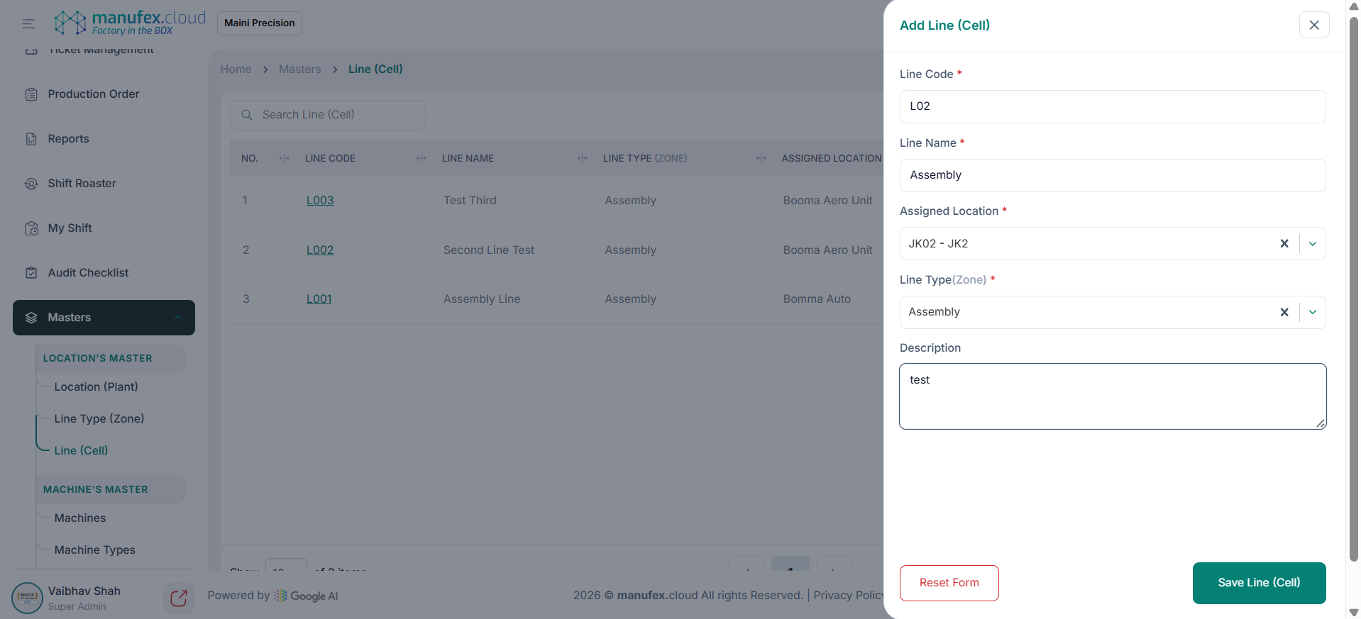The width and height of the screenshot is (1361, 619).
Task: Click the Reports sidebar icon
Action: pos(31,139)
